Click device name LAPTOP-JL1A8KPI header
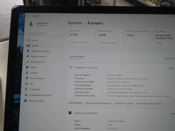The image size is (175, 131). click(x=77, y=56)
